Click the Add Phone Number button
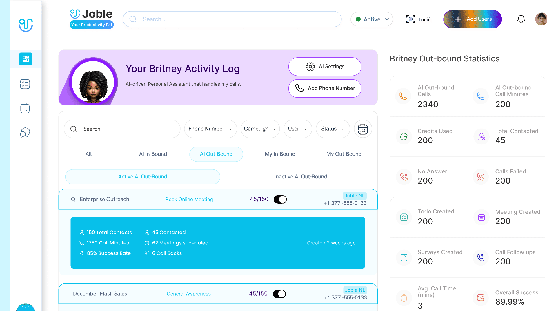This screenshot has height=311, width=547. [x=325, y=88]
